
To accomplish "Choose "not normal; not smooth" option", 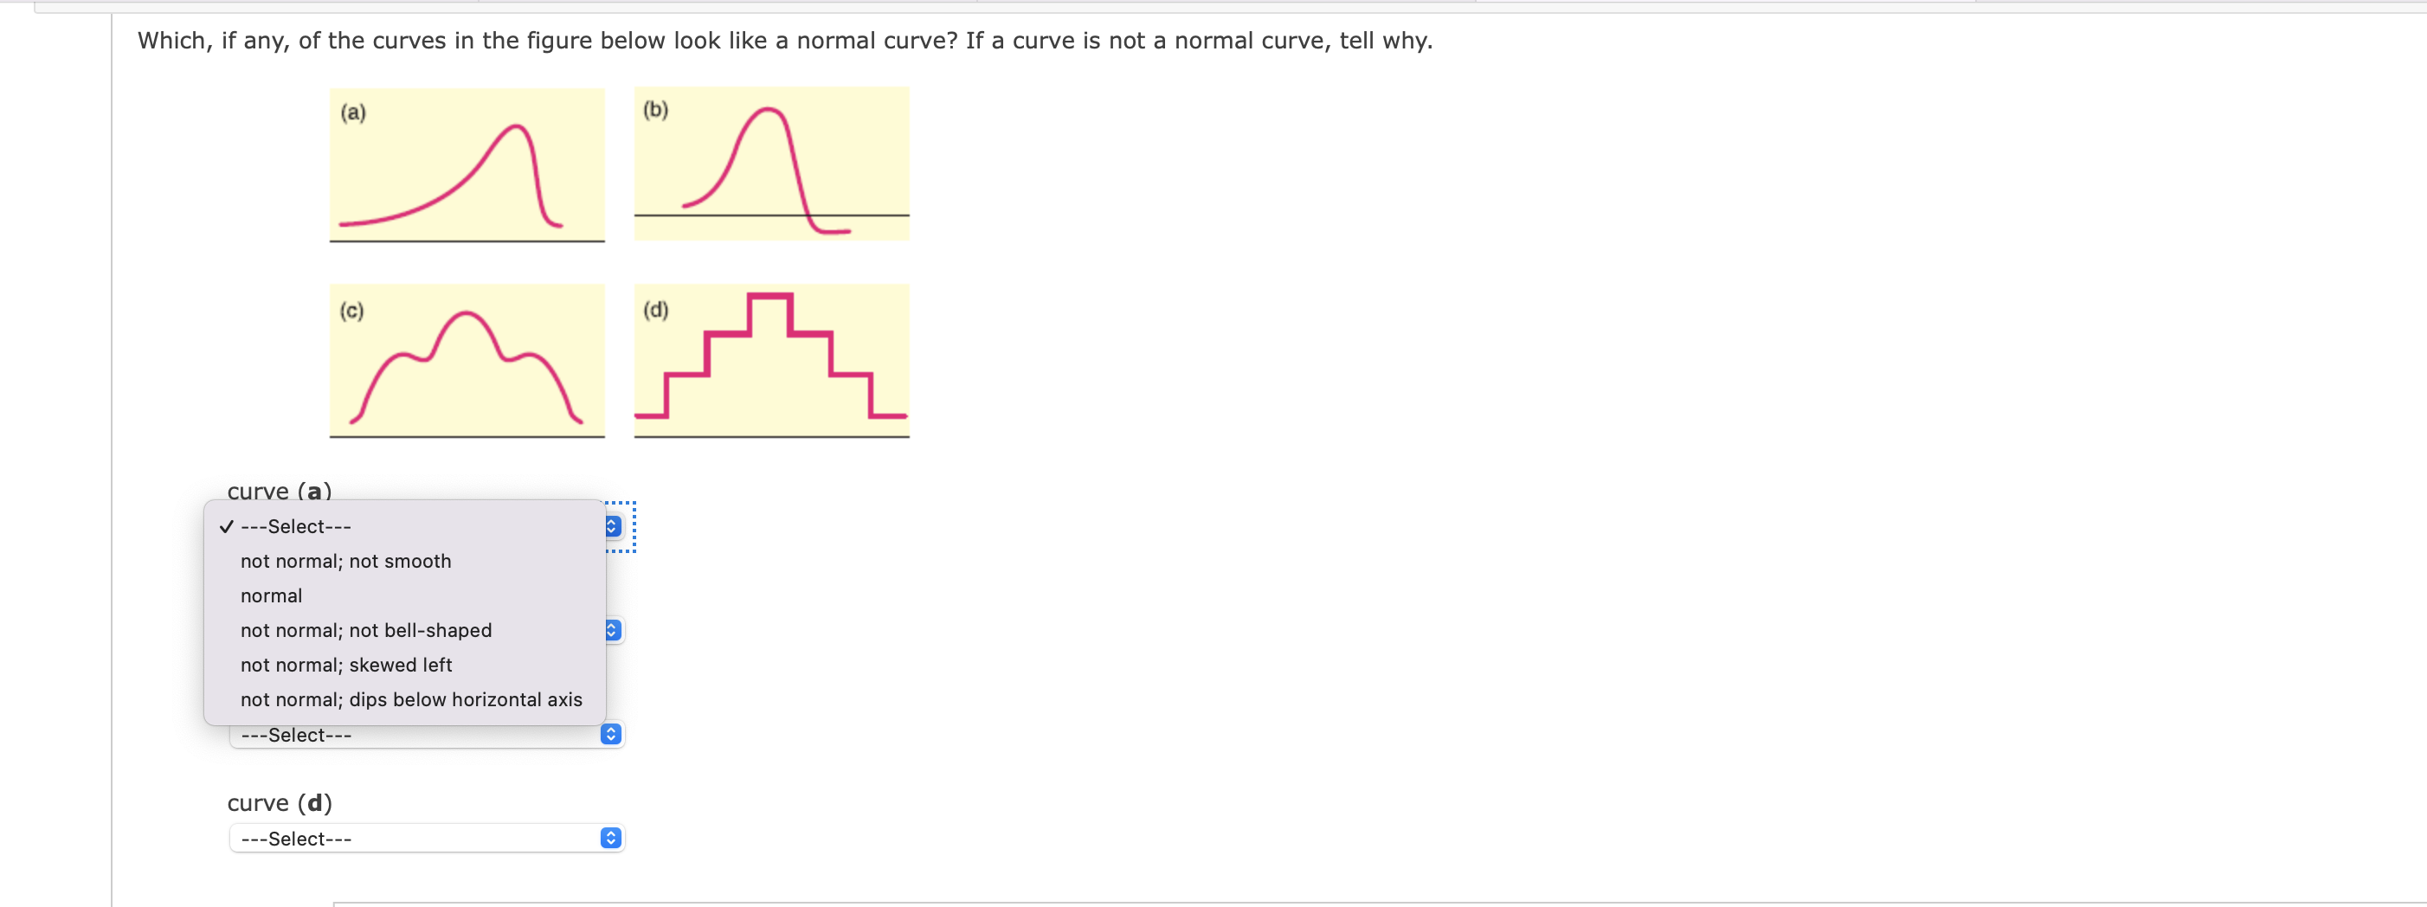I will (x=345, y=561).
